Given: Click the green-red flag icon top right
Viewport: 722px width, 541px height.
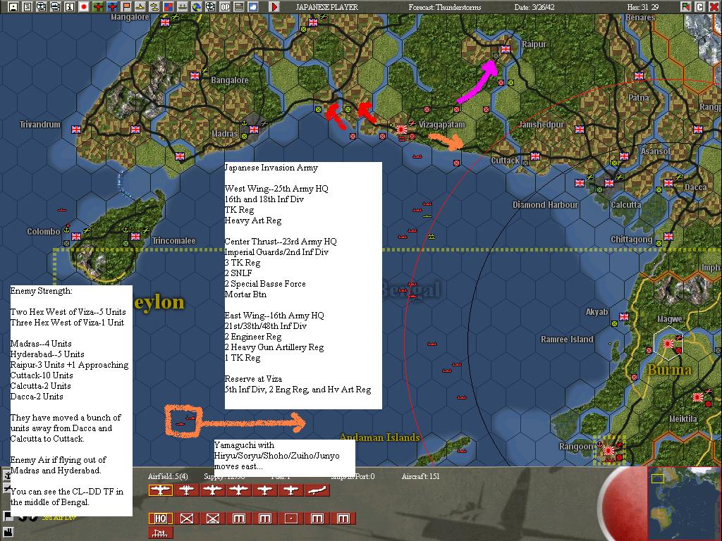Looking at the screenshot, I should (x=685, y=7).
